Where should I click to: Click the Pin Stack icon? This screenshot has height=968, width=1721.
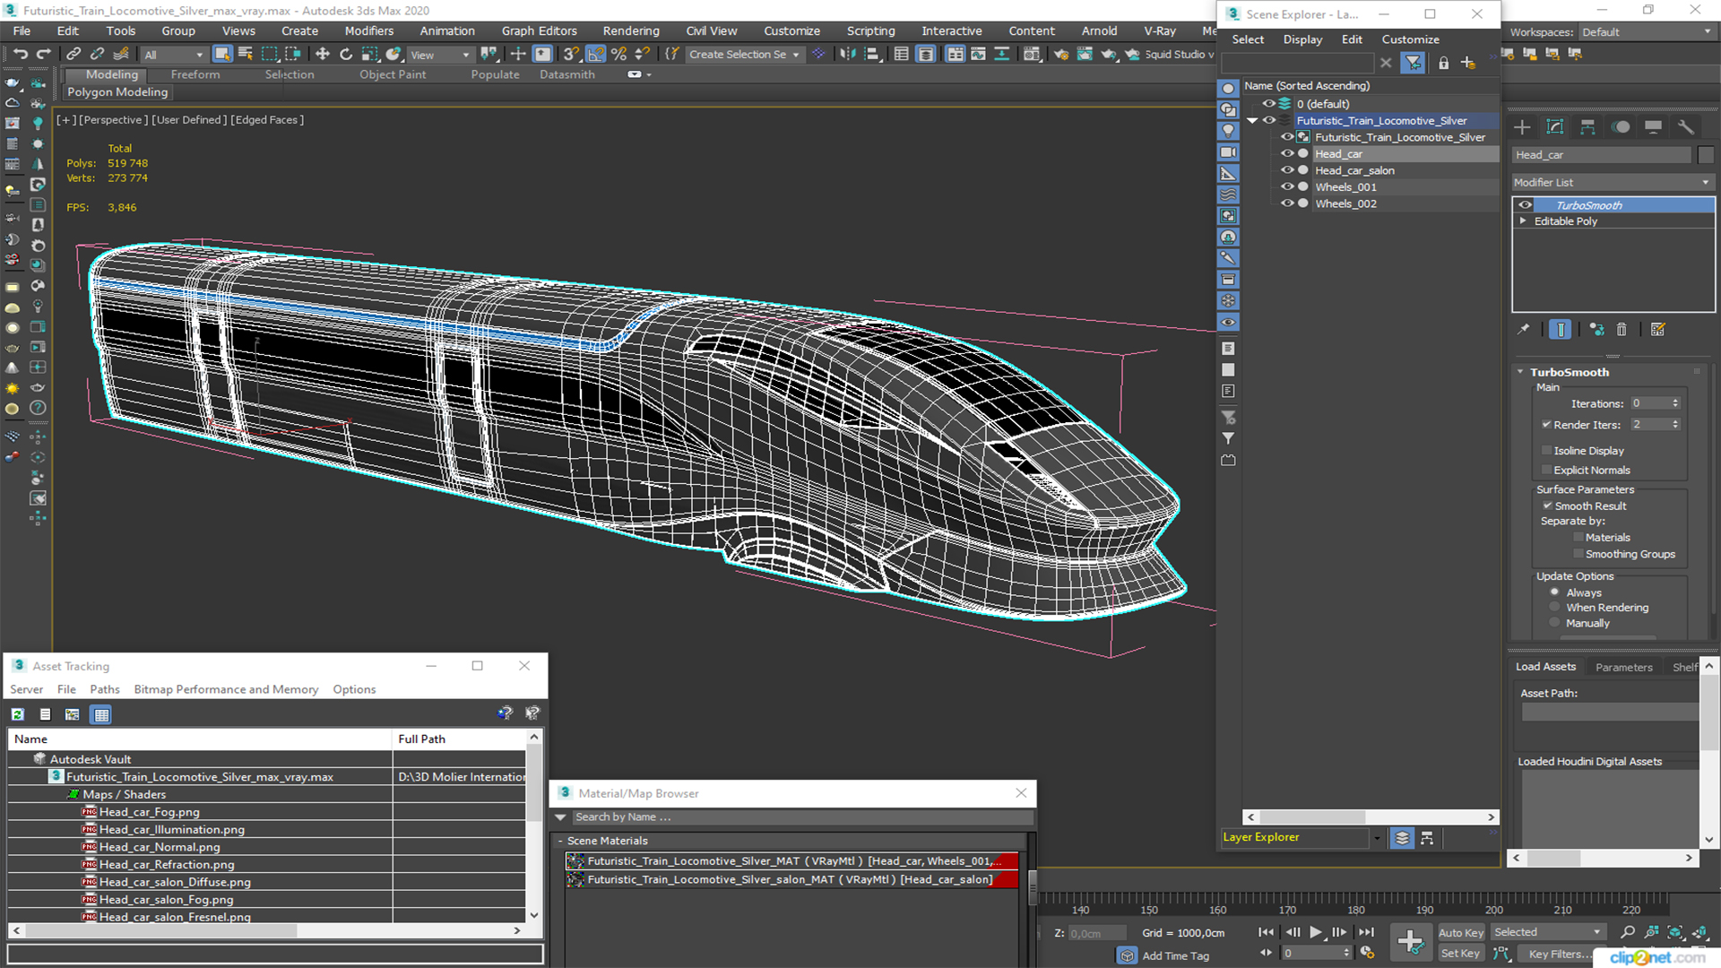(x=1523, y=330)
